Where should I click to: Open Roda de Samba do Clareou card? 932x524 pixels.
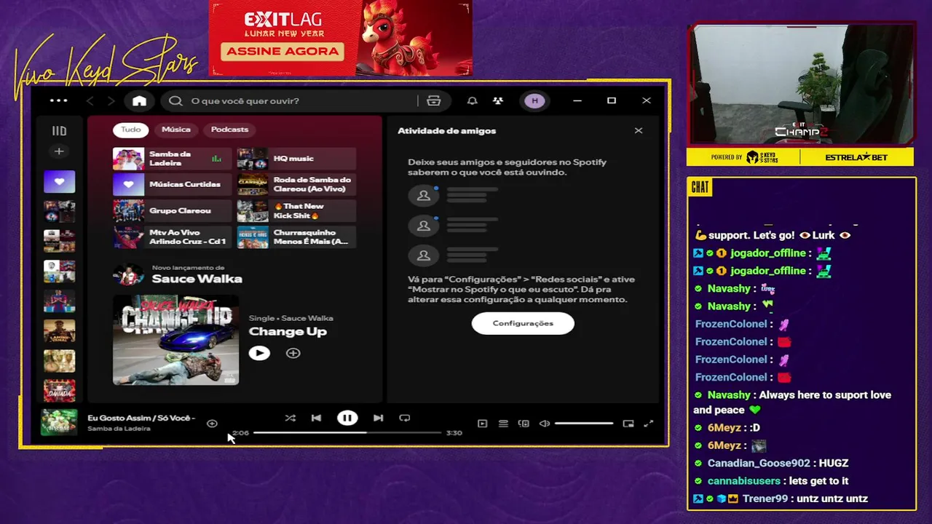coord(296,184)
